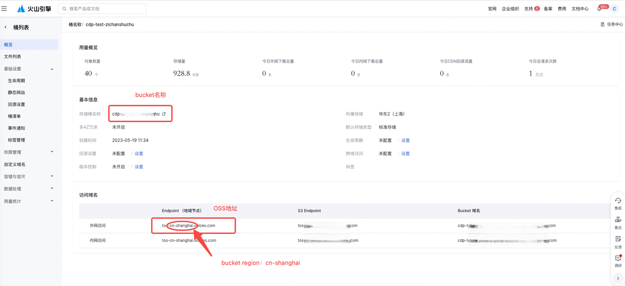Viewport: 625px width, 286px height.
Task: Copy the bucket name
Action: [164, 114]
